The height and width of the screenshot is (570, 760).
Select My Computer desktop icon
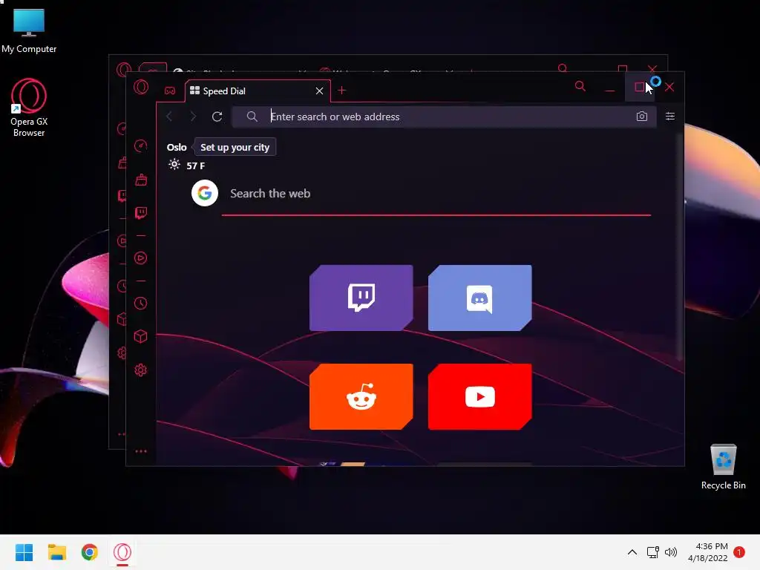coord(29,31)
